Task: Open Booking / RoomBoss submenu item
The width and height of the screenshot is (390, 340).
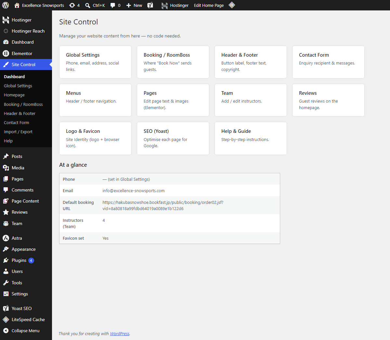Action: coord(23,104)
